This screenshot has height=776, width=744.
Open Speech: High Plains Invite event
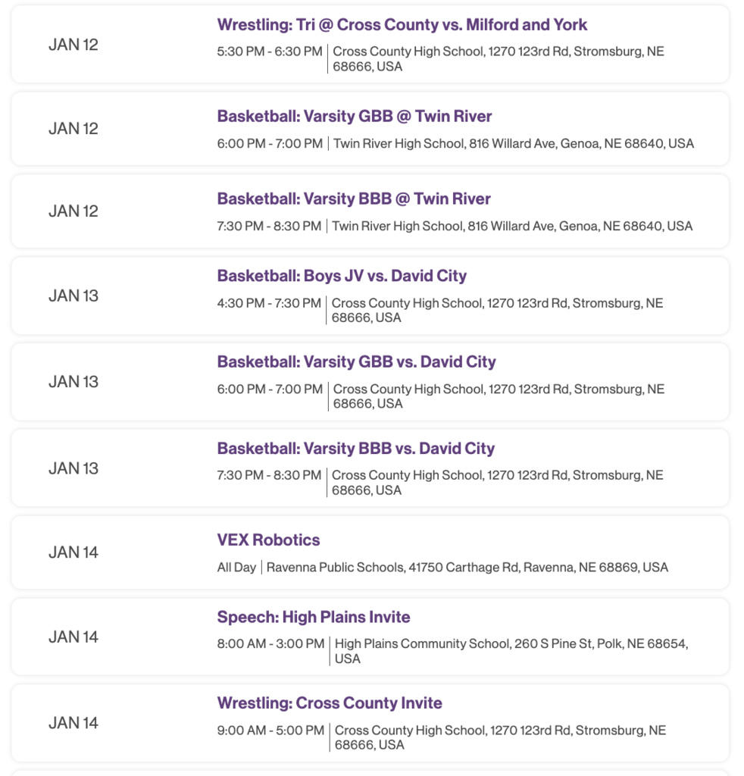click(x=314, y=617)
